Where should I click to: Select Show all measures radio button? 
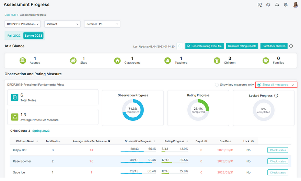click(x=259, y=85)
